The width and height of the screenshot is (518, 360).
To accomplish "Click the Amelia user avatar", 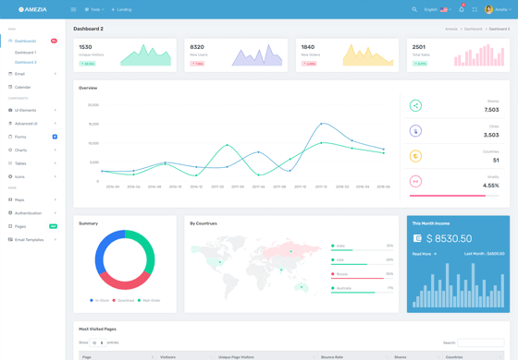I will click(488, 9).
